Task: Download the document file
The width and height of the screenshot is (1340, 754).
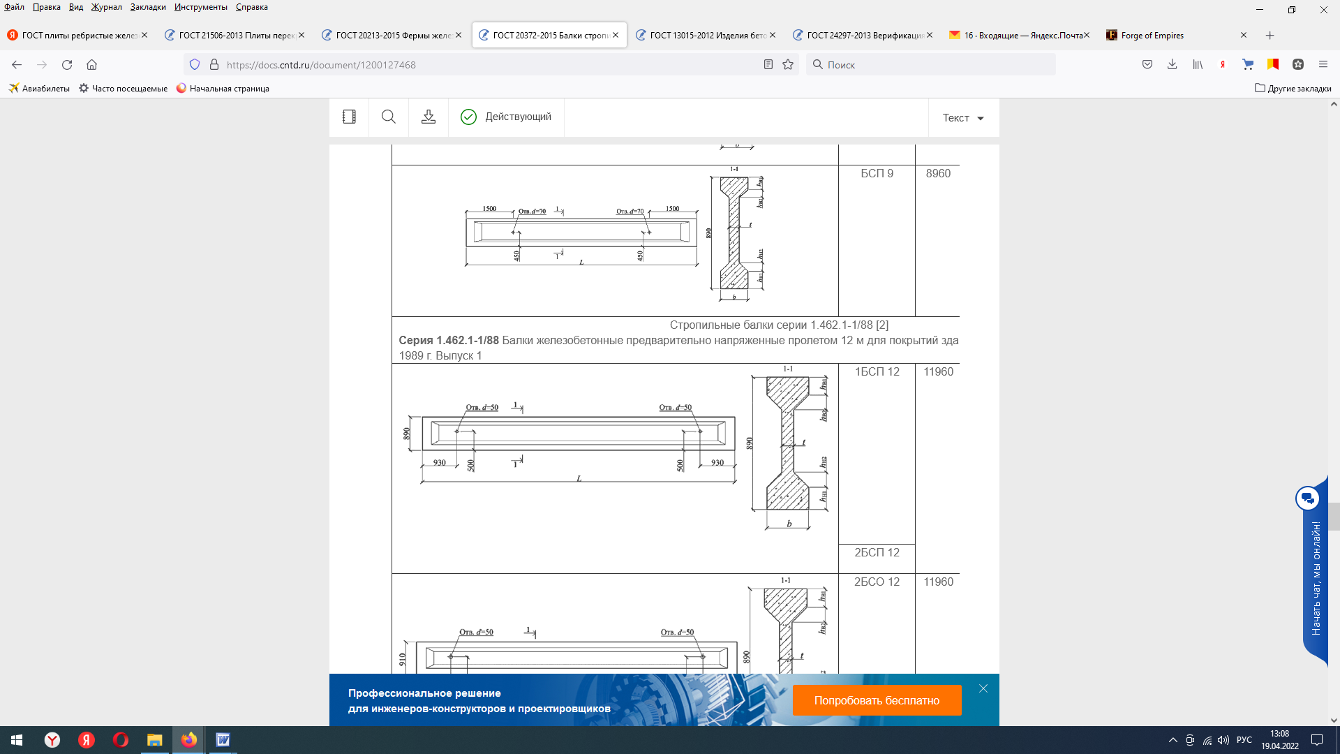Action: pos(429,117)
